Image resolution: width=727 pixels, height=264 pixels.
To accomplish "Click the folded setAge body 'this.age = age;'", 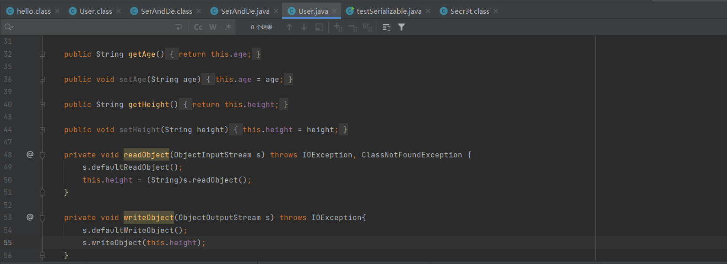I will 250,79.
